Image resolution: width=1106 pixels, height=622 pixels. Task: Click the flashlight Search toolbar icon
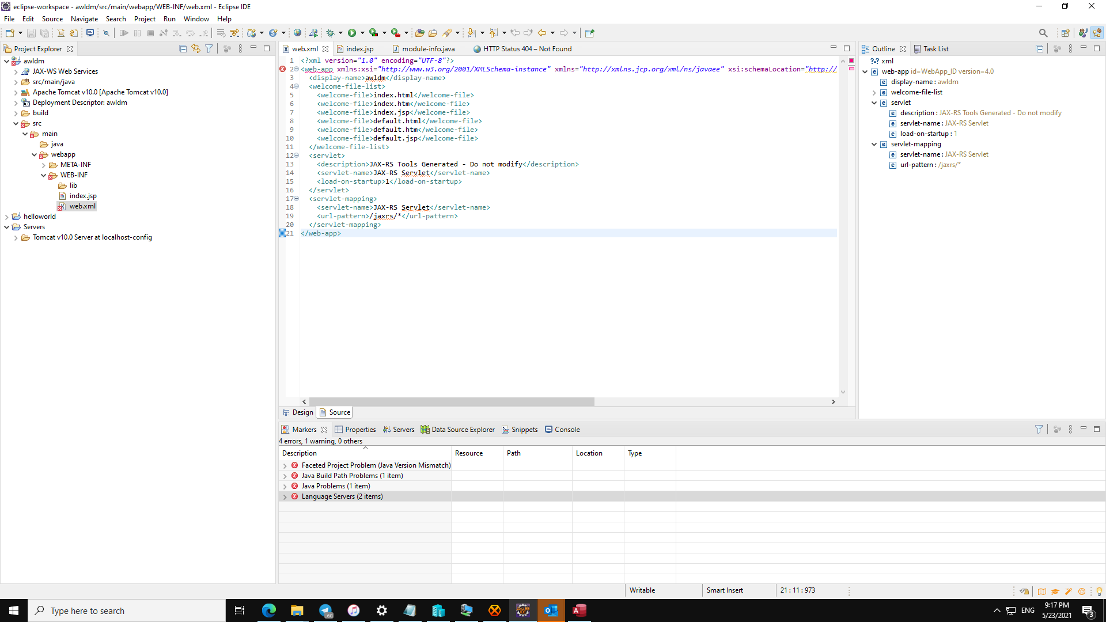pyautogui.click(x=447, y=33)
